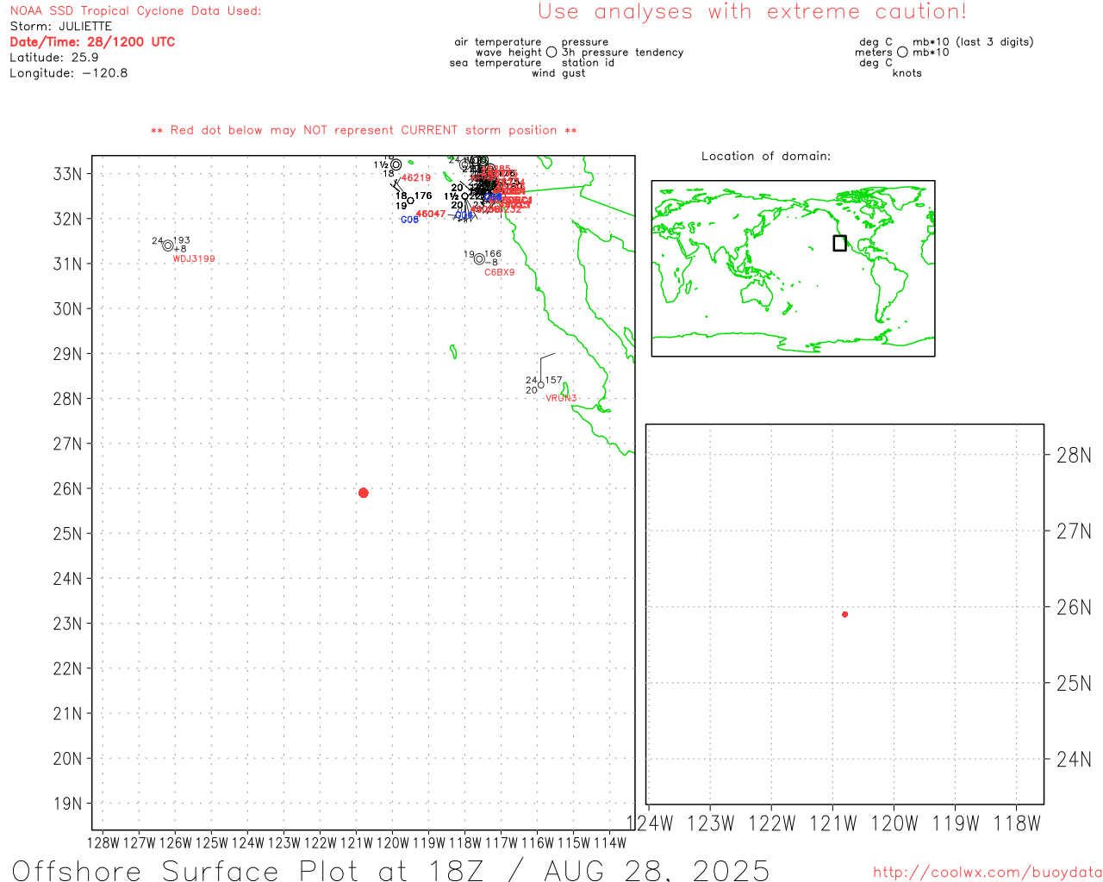The width and height of the screenshot is (1103, 882).
Task: Click the small green island near 29N
Action: coord(453,351)
